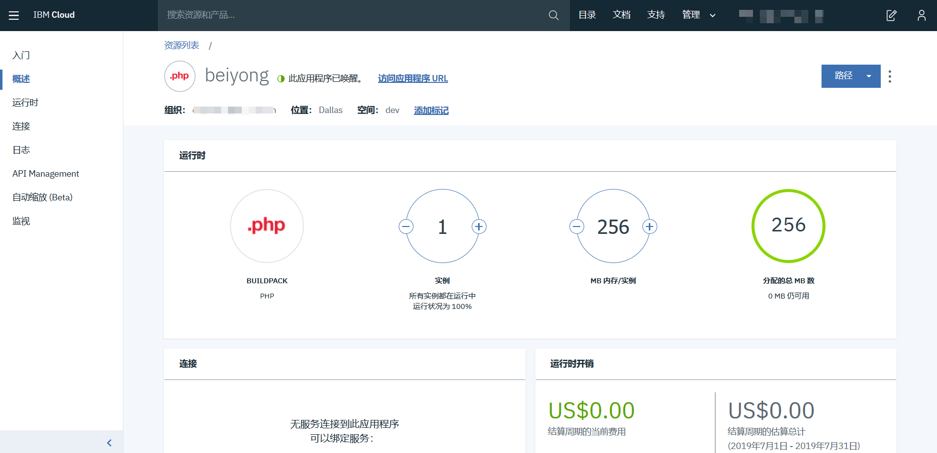Open API Management in the sidebar
The height and width of the screenshot is (453, 937).
pyautogui.click(x=46, y=174)
